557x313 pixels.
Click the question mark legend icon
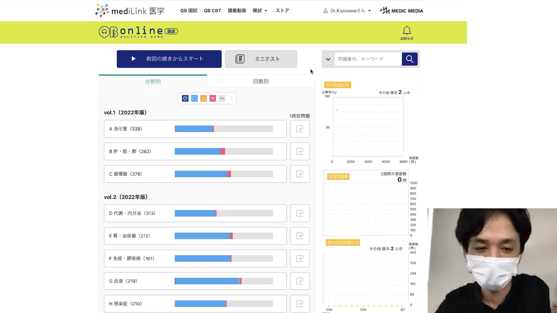click(x=231, y=99)
